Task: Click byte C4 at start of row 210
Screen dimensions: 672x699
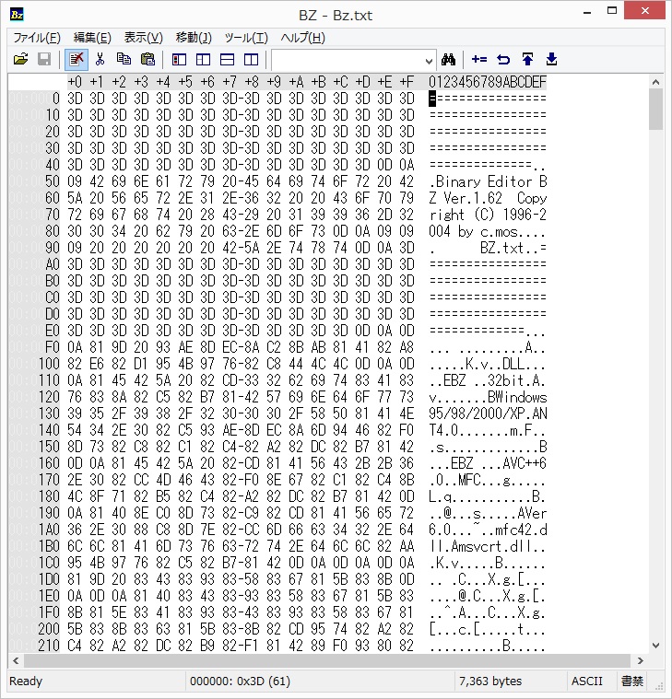Action: coord(75,645)
